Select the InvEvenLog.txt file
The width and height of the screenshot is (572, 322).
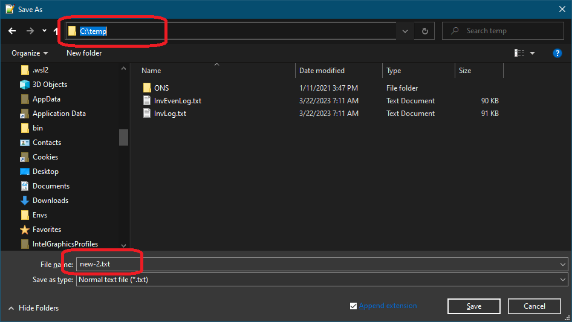click(x=177, y=101)
